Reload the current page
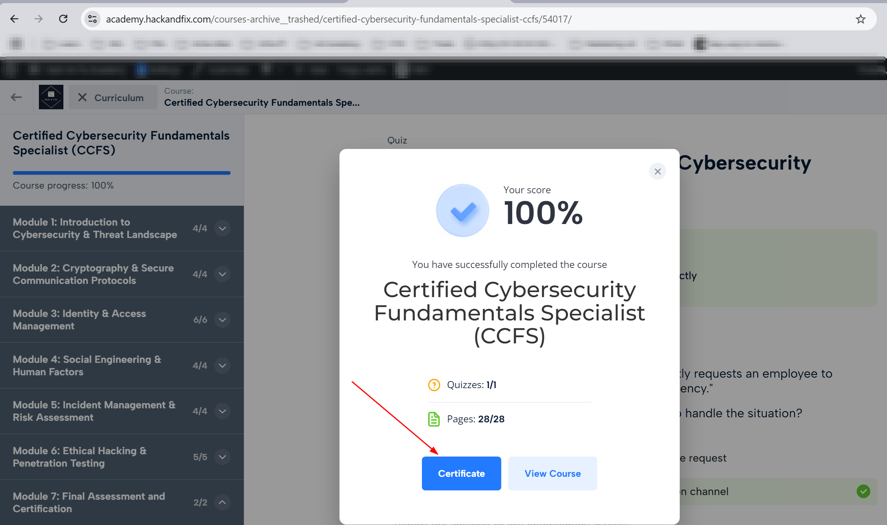 63,19
